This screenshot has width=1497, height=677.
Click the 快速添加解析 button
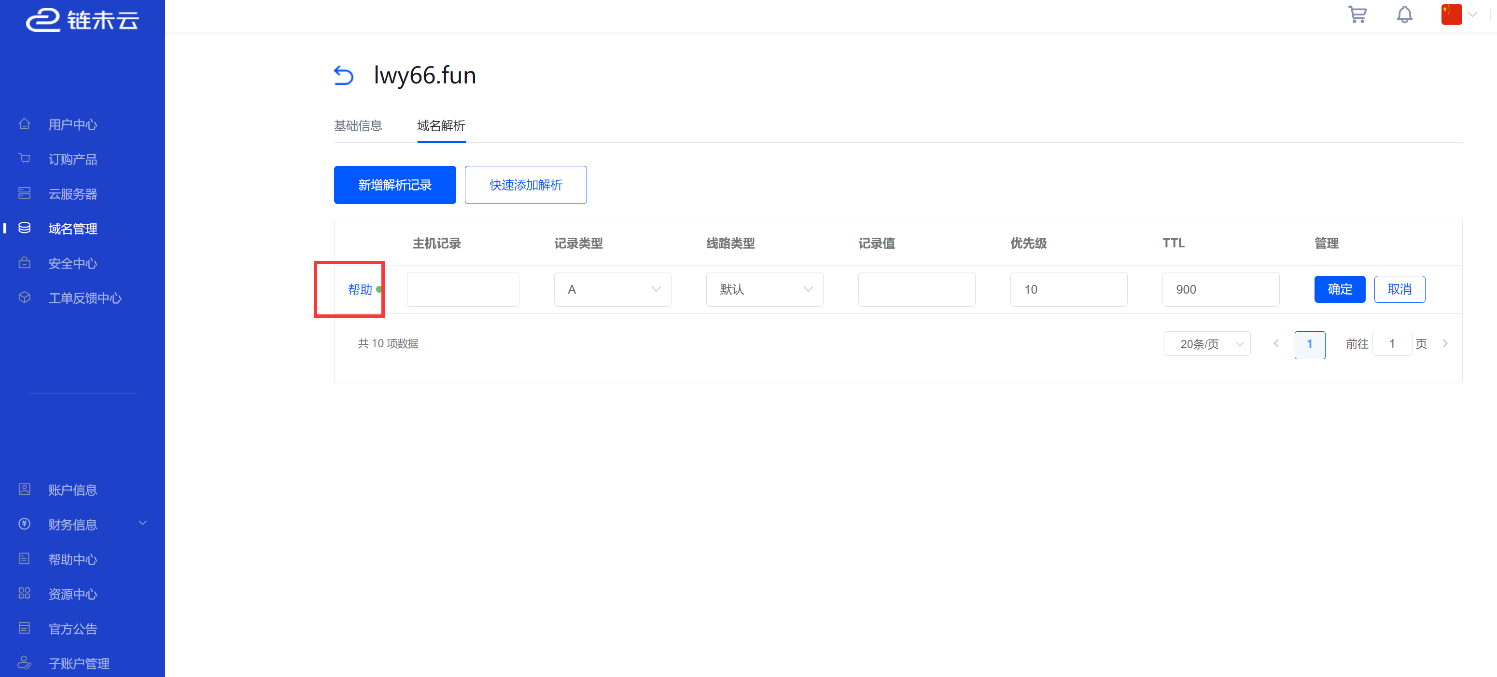click(x=525, y=185)
